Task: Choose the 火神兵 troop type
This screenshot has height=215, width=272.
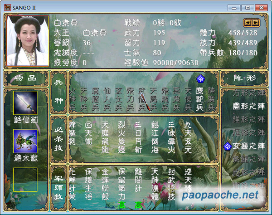Action: 73,99
